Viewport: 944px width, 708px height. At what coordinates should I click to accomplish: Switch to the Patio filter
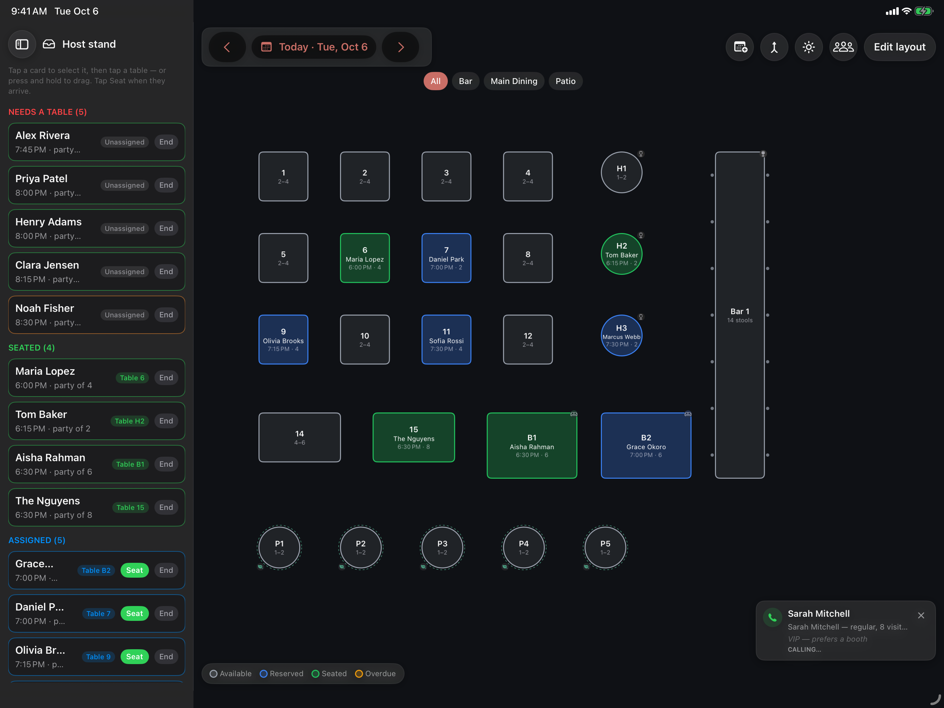click(x=565, y=81)
